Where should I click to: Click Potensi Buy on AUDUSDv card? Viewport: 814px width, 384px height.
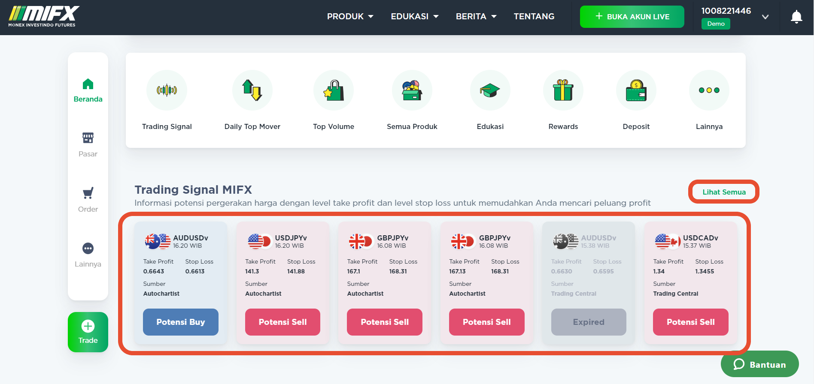pos(181,322)
